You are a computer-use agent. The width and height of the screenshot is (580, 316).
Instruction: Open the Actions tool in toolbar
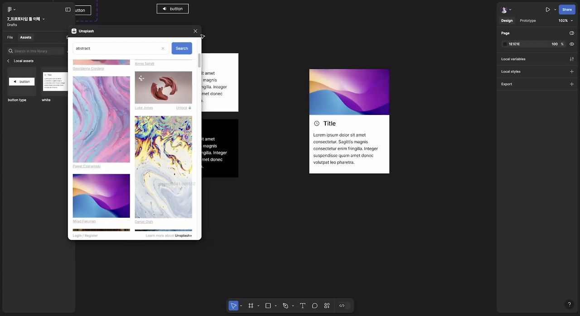(327, 306)
